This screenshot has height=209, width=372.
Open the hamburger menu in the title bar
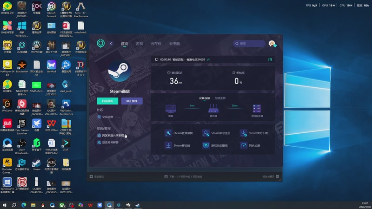(x=267, y=37)
